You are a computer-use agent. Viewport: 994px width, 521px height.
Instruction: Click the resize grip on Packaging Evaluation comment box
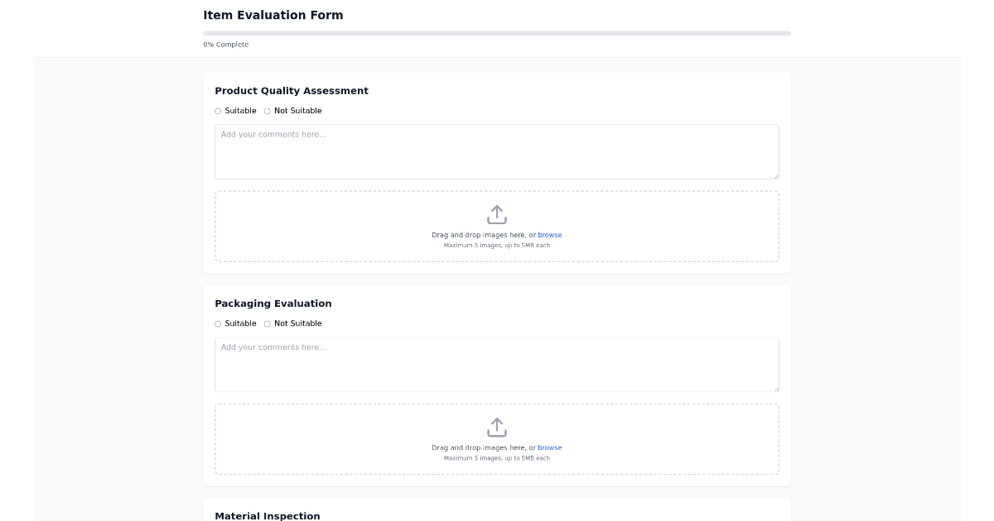click(775, 389)
